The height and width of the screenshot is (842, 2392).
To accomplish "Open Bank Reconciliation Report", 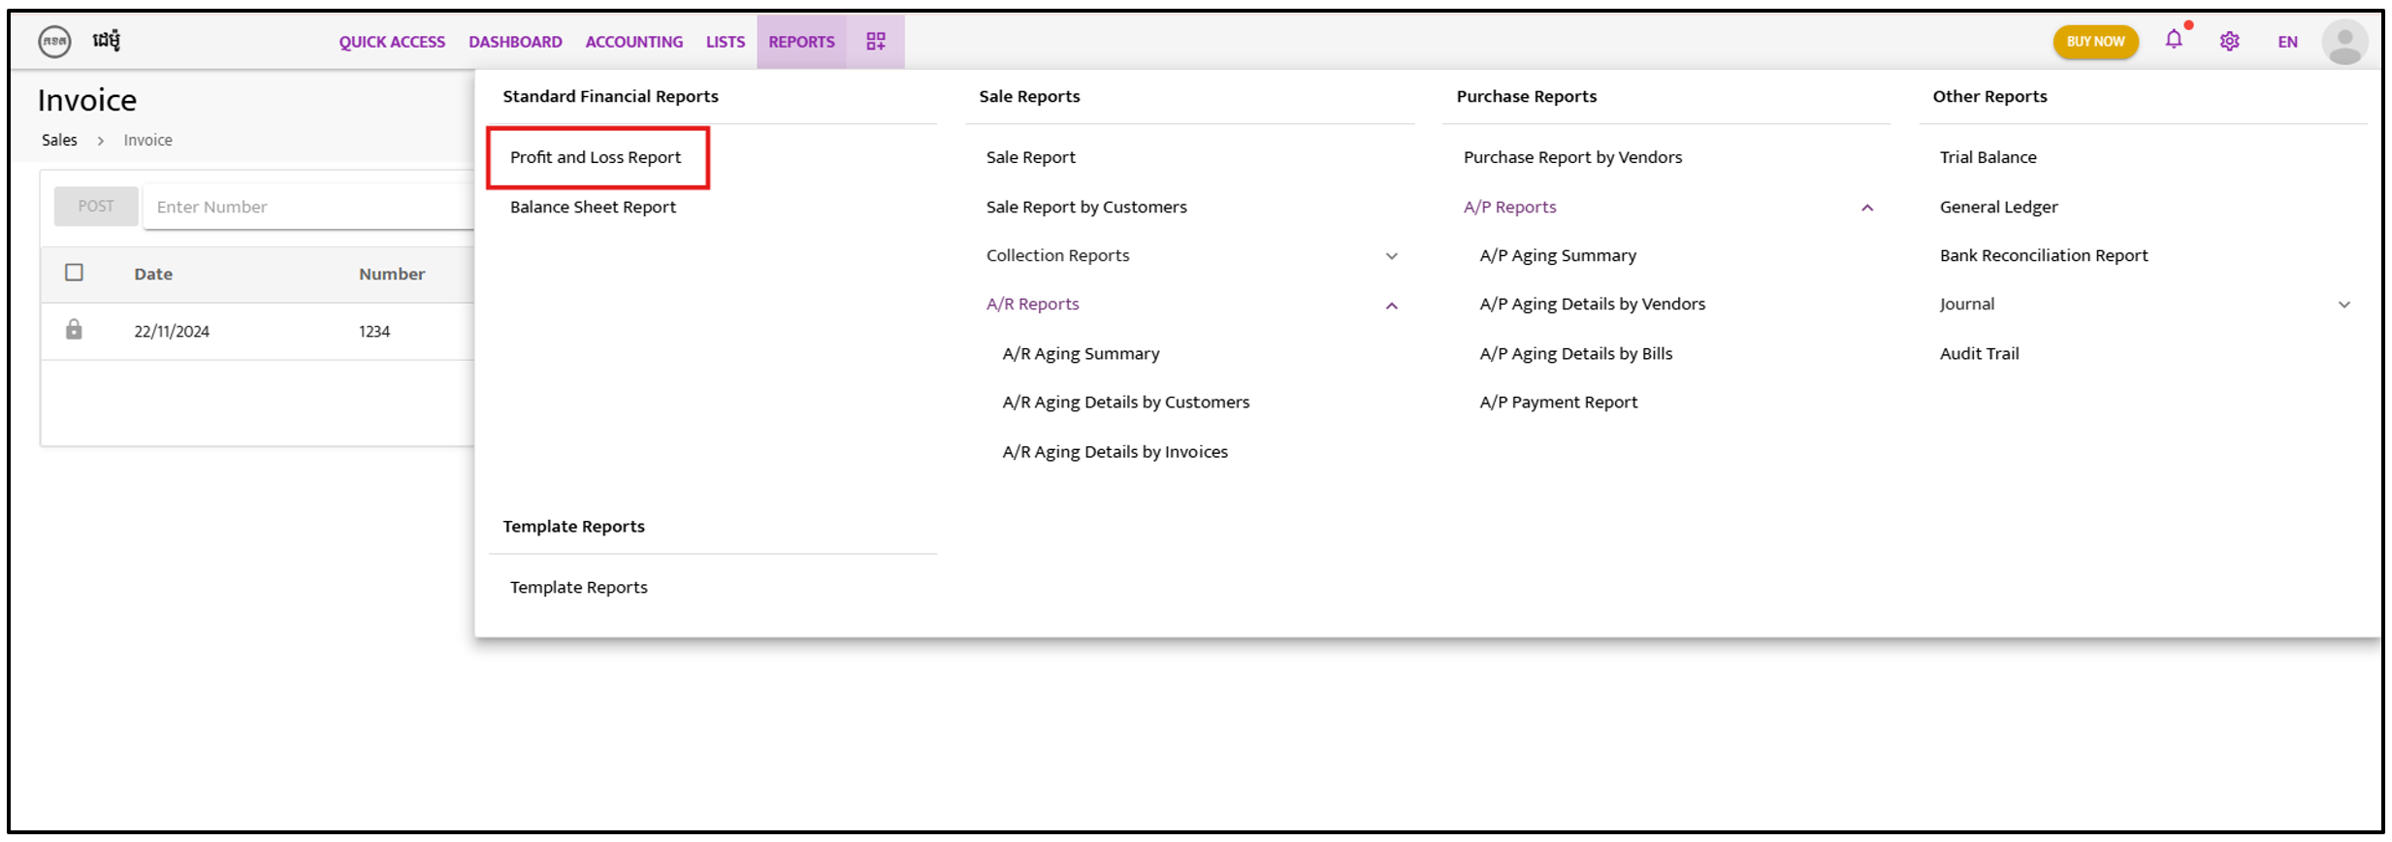I will [2043, 255].
